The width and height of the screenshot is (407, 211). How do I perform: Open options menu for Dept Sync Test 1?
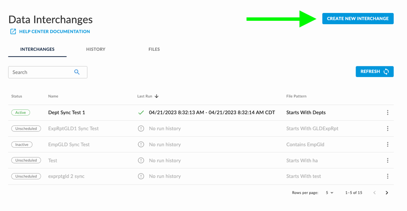tap(387, 113)
